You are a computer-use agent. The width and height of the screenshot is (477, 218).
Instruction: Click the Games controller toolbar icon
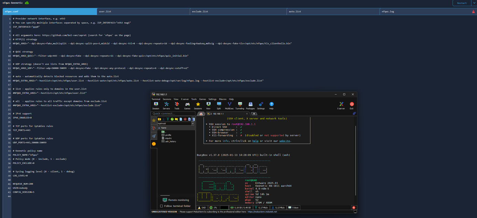point(187,106)
